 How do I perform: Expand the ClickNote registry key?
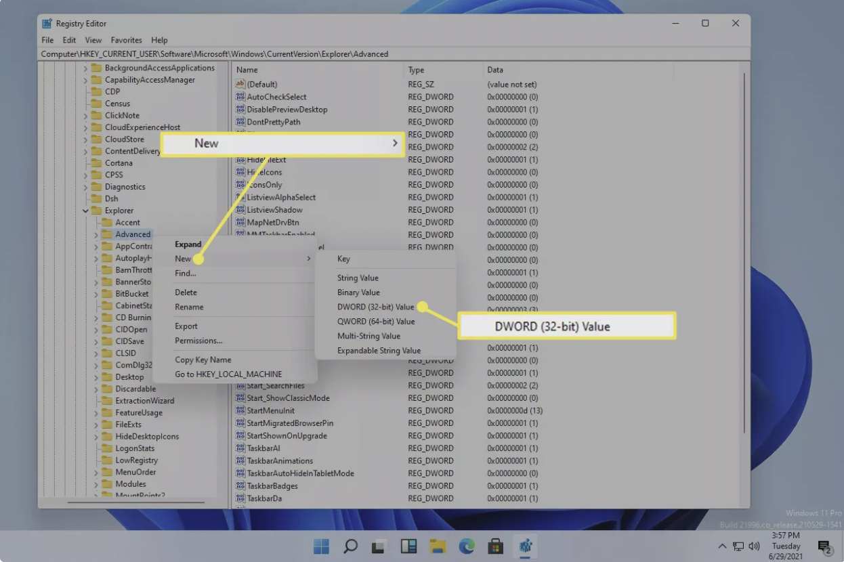click(86, 116)
